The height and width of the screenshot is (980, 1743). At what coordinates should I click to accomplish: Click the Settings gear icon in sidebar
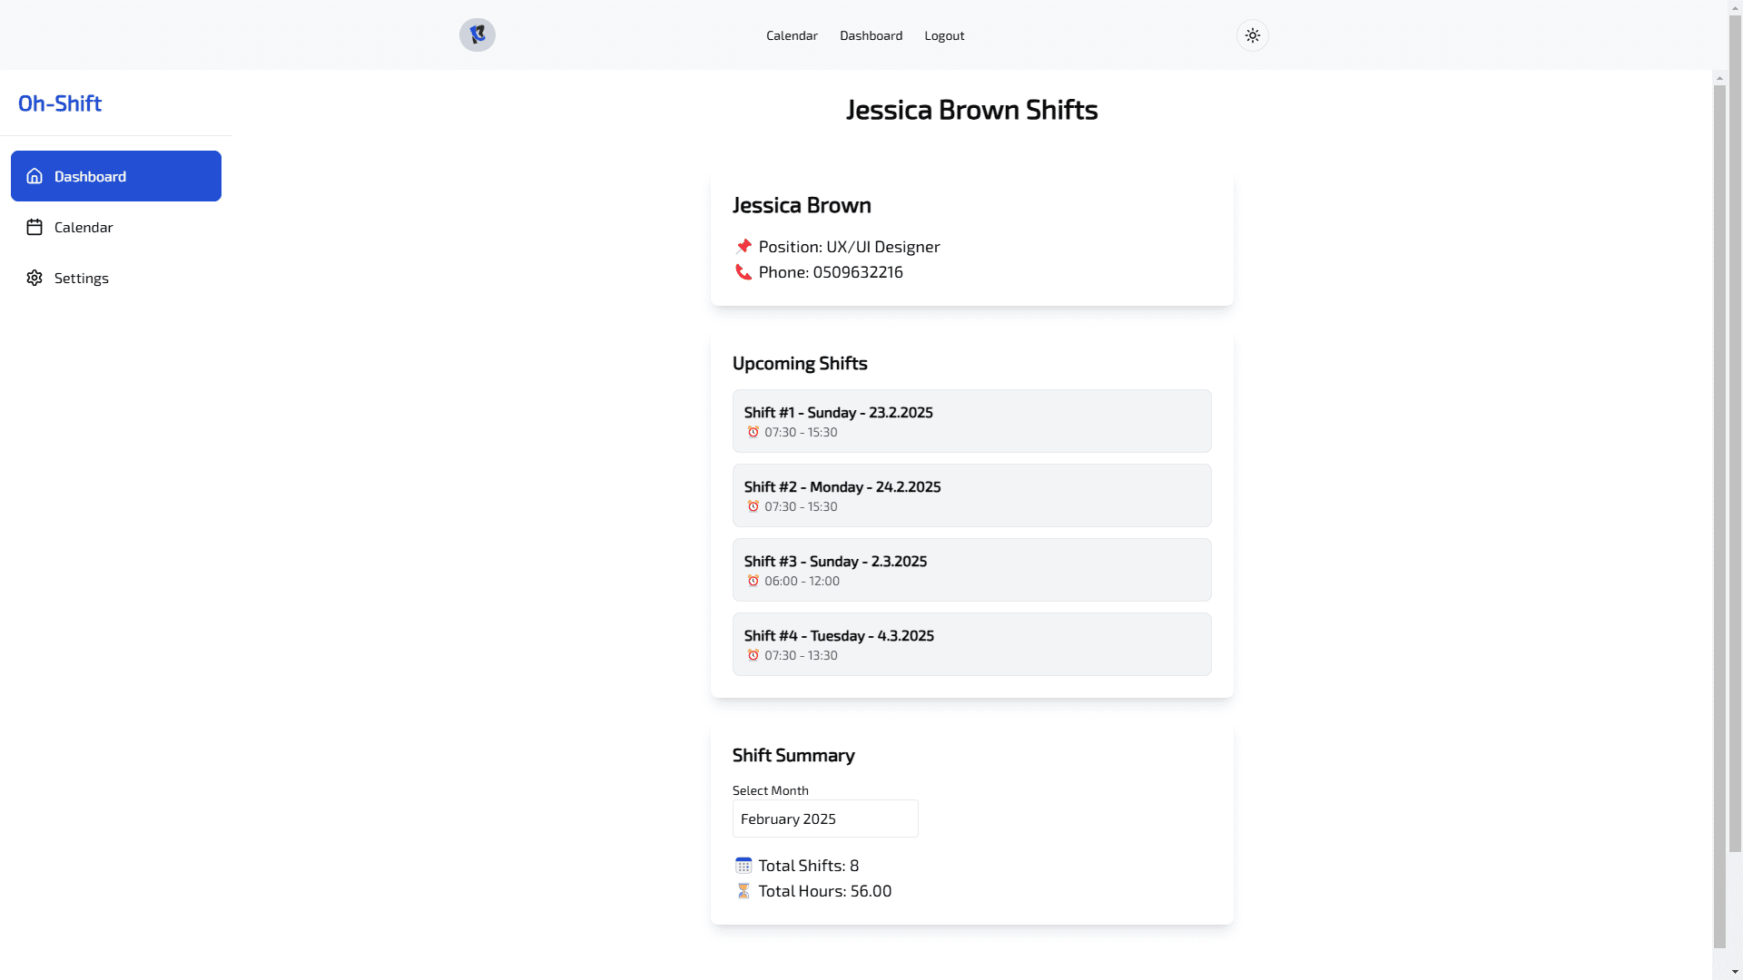34,278
